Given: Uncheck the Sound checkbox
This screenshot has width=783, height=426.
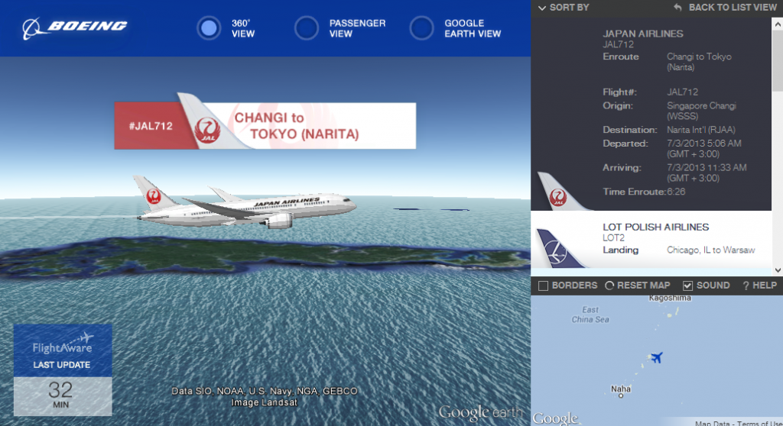Looking at the screenshot, I should (x=687, y=286).
